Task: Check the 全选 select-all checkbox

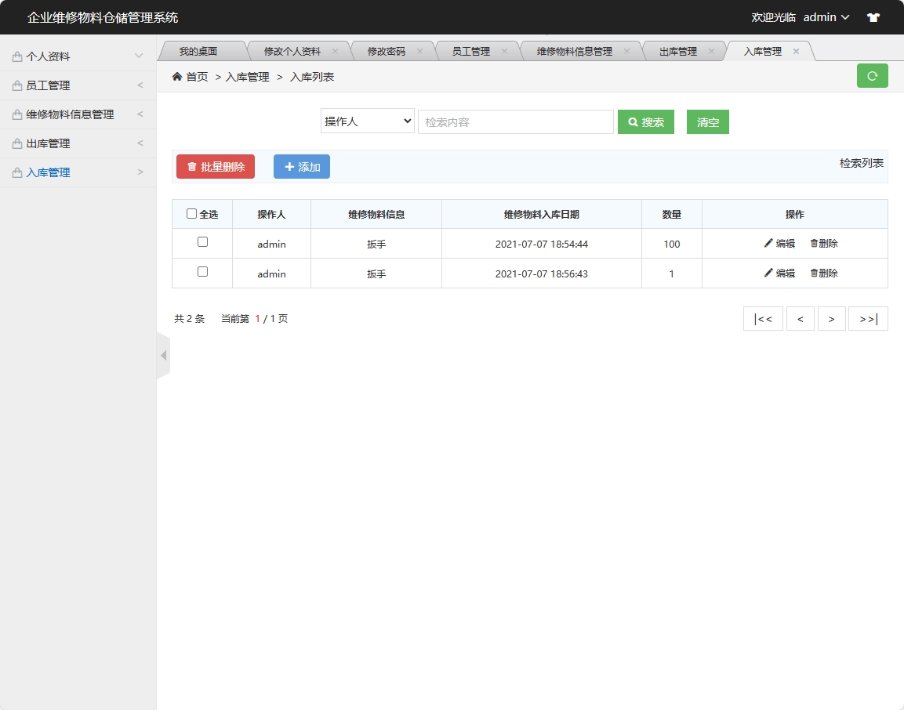Action: pyautogui.click(x=191, y=213)
